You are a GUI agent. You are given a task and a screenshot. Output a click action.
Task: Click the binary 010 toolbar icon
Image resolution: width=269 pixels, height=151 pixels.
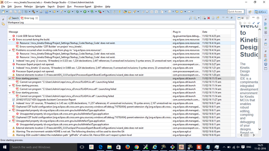pyautogui.click(x=41, y=12)
